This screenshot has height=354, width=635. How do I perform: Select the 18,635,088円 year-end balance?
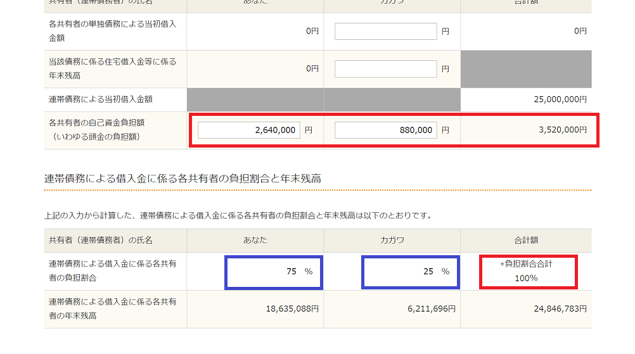(x=292, y=309)
